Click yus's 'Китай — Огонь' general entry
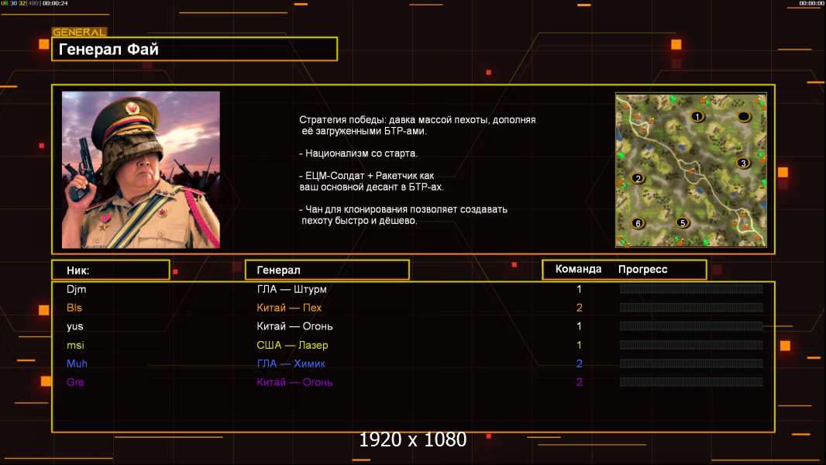 point(294,326)
